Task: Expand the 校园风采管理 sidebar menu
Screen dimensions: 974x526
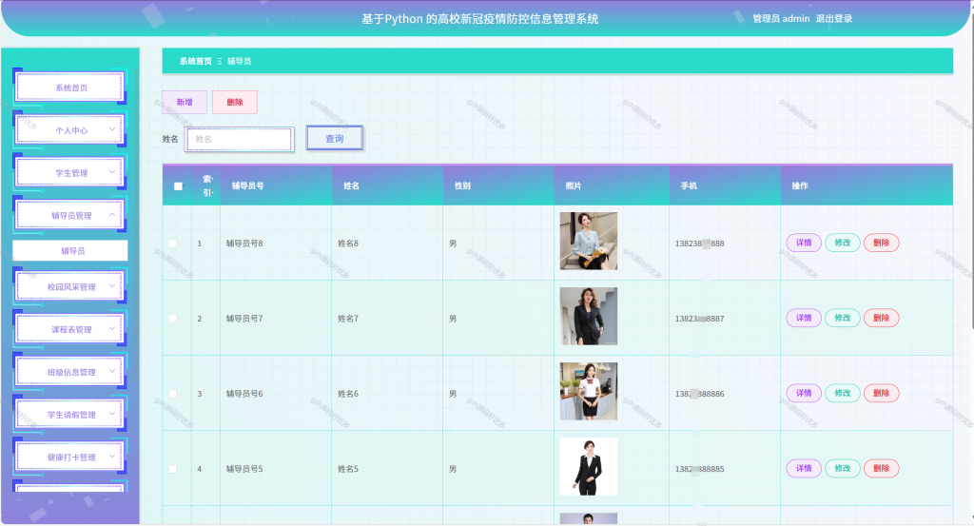Action: 69,286
